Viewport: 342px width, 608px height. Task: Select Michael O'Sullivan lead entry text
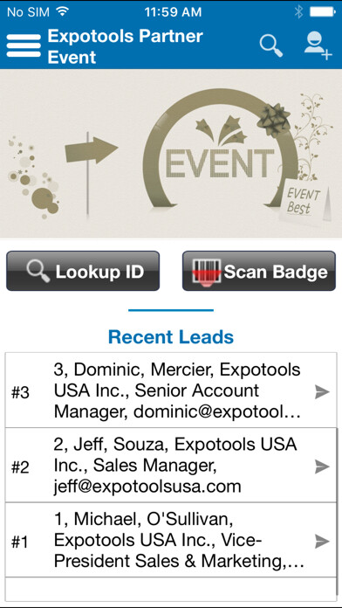click(x=179, y=541)
